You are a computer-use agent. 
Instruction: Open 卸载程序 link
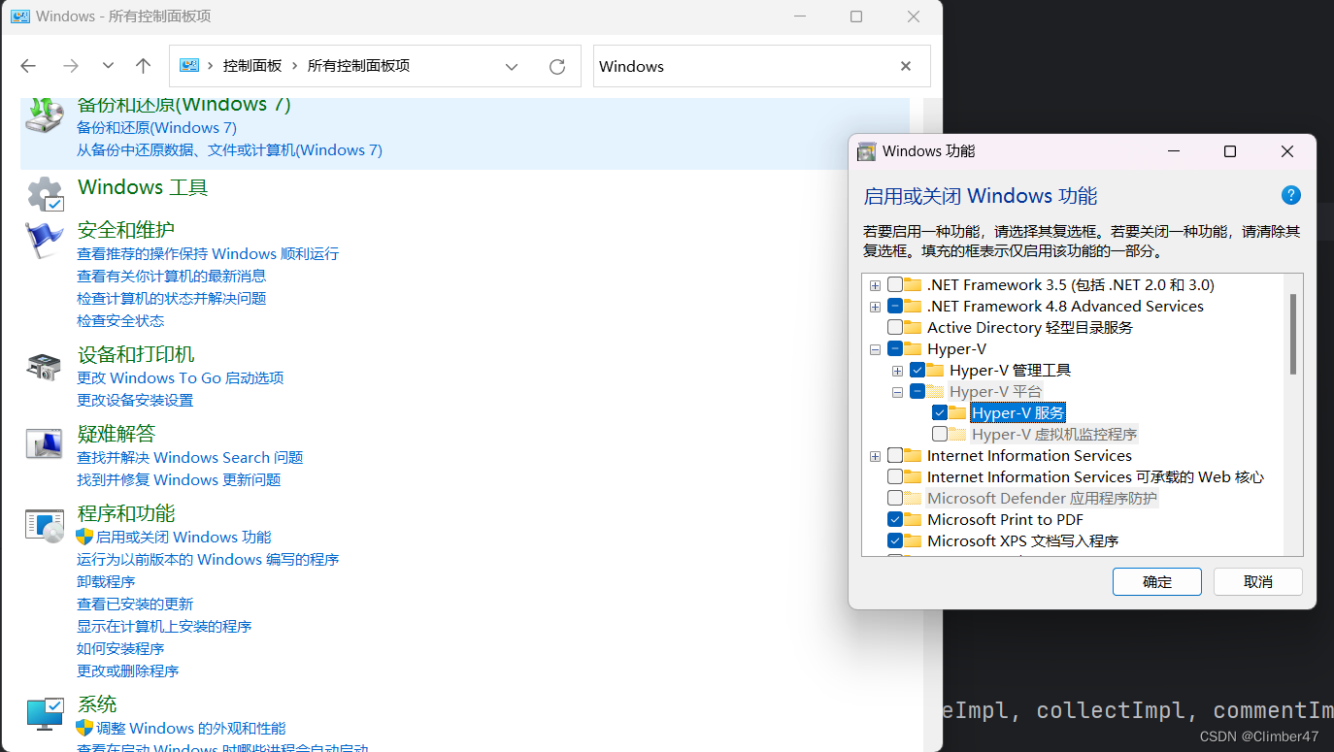coord(106,581)
